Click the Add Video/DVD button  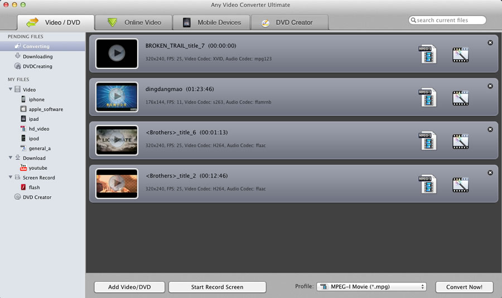click(x=129, y=287)
